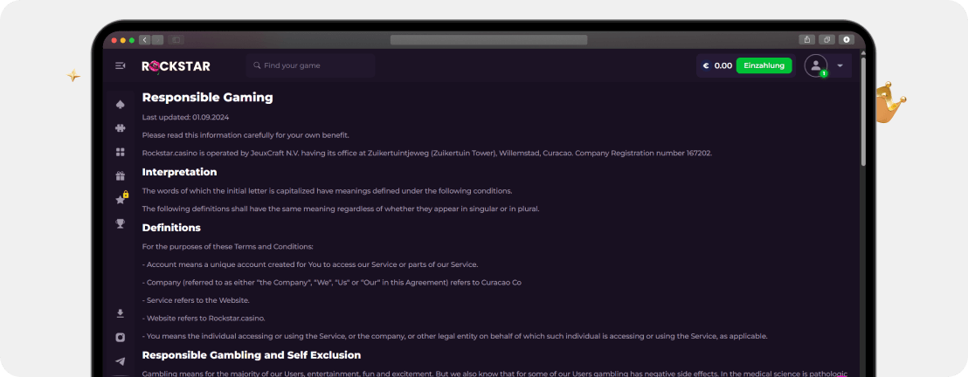
Task: Open the Instagram sidebar icon
Action: click(120, 337)
